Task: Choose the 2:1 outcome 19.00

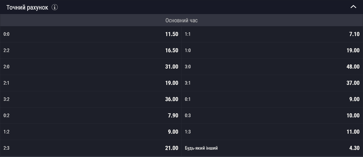Action: [91, 83]
